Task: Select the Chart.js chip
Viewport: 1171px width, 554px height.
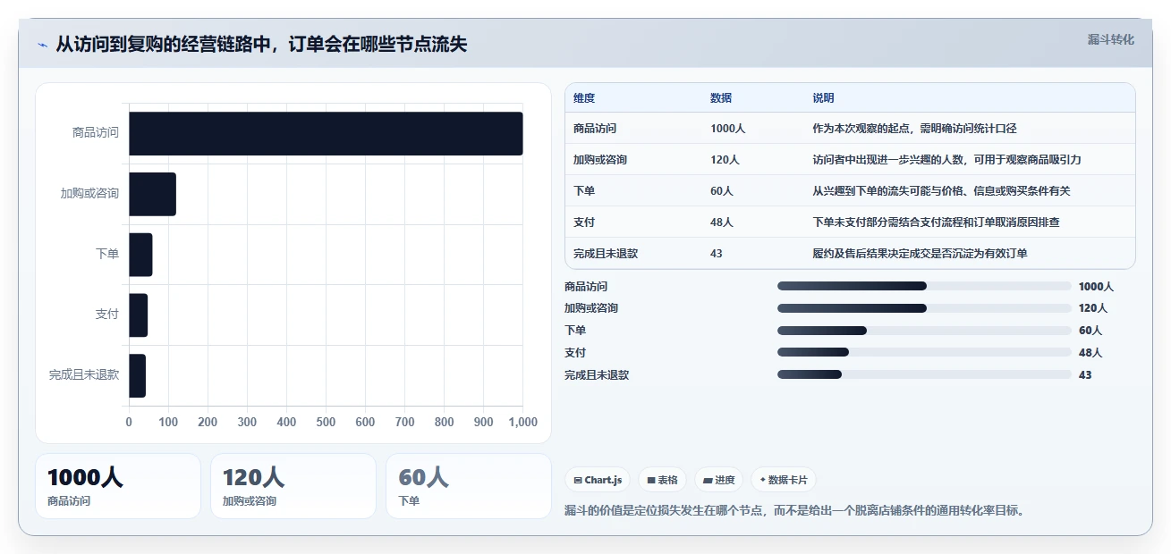Action: pos(598,480)
